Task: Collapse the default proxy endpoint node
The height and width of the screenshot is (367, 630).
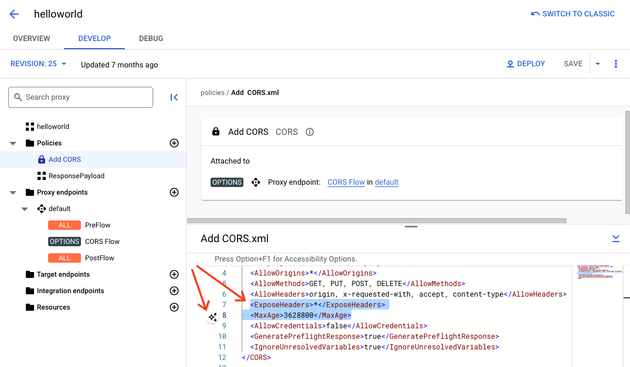Action: tap(24, 208)
